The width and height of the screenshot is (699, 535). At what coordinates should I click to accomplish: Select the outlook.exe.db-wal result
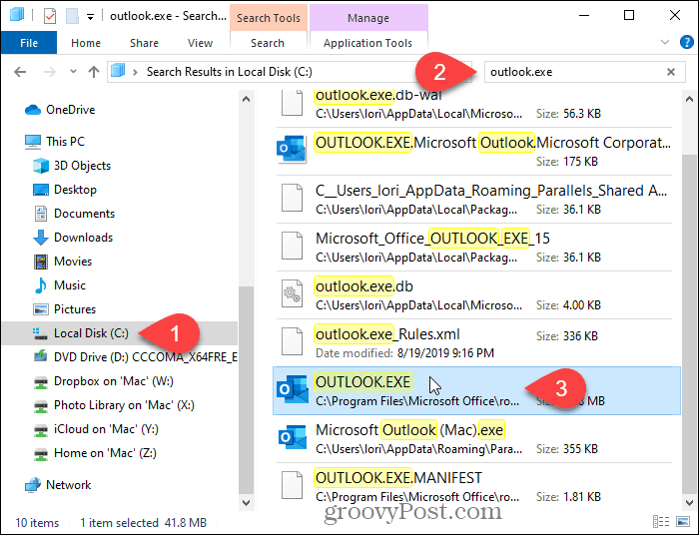click(x=474, y=106)
